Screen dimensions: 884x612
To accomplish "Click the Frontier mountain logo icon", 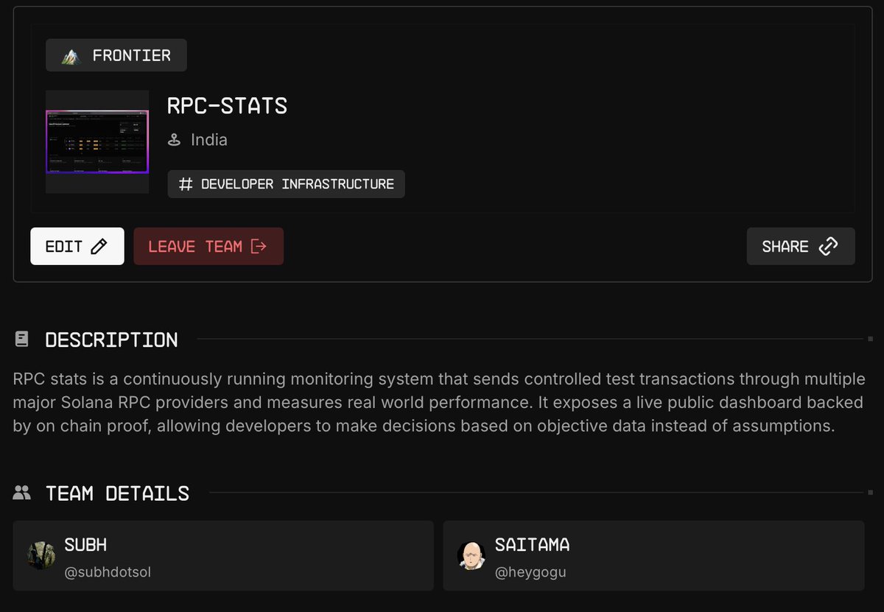I will click(71, 56).
